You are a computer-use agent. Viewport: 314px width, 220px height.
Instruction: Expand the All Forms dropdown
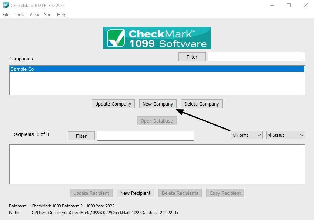coord(246,135)
